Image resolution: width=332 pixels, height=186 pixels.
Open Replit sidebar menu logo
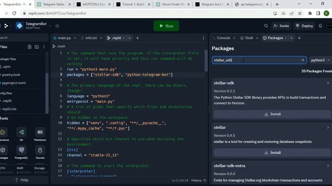[6, 26]
